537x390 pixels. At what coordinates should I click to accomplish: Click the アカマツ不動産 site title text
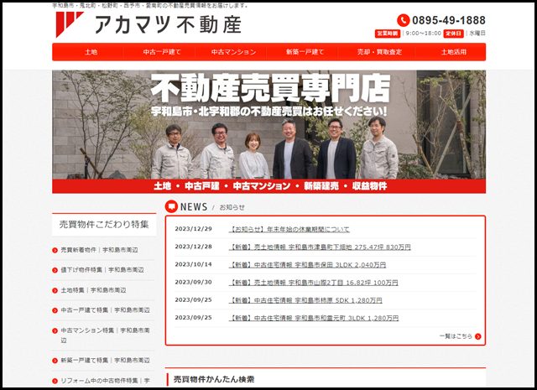[168, 24]
